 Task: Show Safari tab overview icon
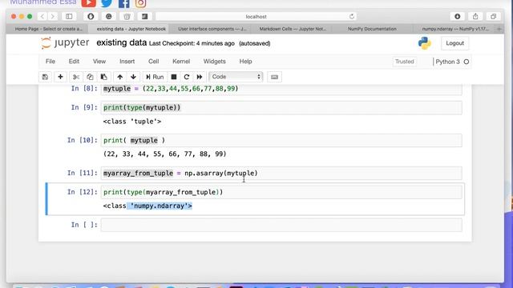click(494, 16)
